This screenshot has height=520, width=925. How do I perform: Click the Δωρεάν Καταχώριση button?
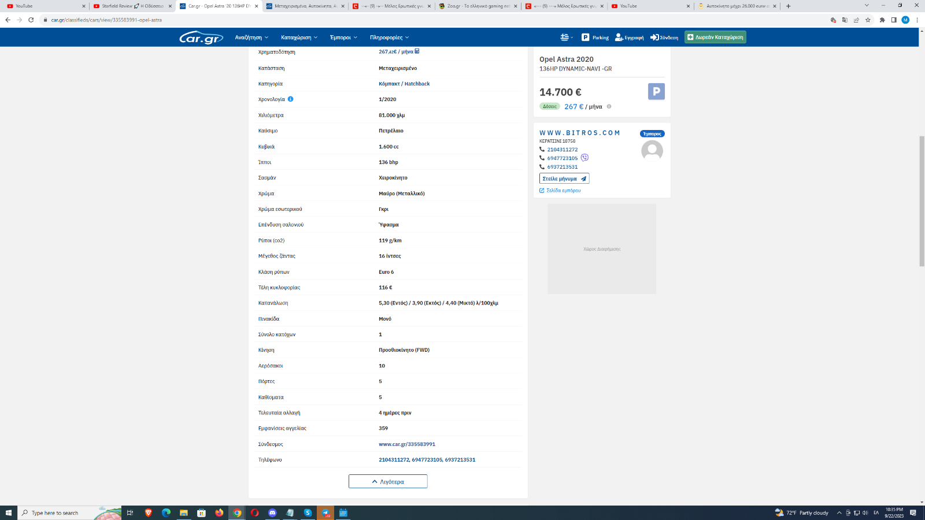[715, 37]
